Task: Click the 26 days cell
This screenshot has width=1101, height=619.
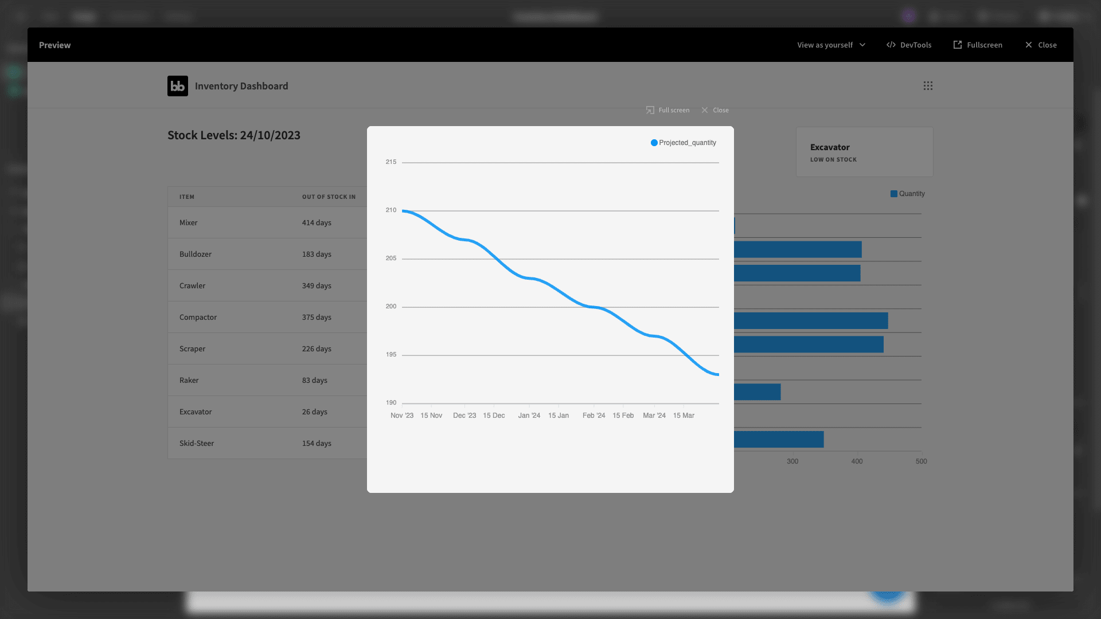Action: tap(314, 412)
